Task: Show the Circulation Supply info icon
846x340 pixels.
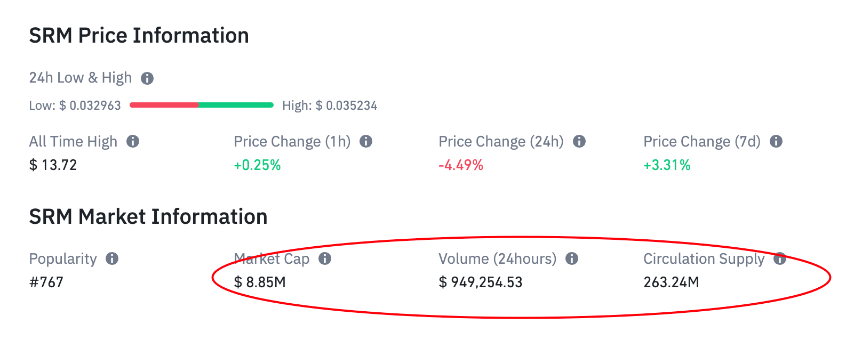Action: coord(780,258)
